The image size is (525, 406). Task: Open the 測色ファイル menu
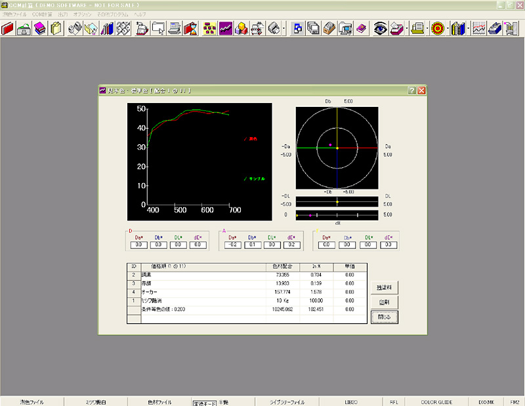(x=14, y=14)
